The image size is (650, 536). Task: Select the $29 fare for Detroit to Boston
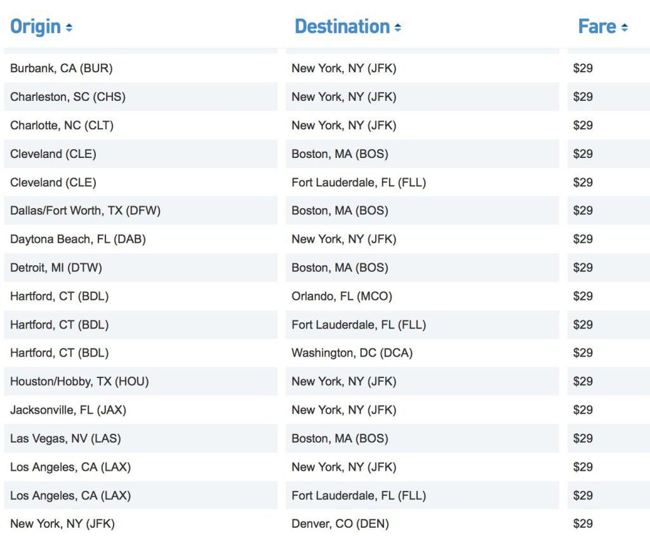point(583,268)
